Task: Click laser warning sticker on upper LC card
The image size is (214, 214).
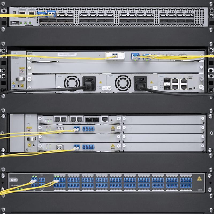Action: click(x=113, y=128)
